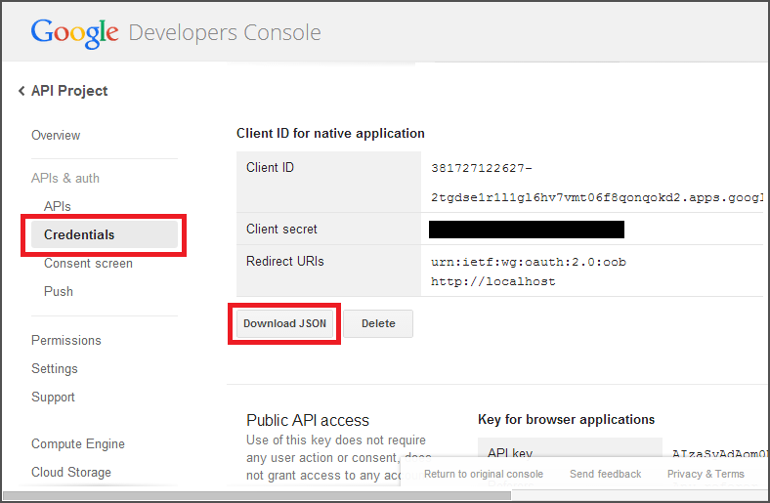Click Send feedback link
Image resolution: width=770 pixels, height=503 pixels.
pos(606,474)
